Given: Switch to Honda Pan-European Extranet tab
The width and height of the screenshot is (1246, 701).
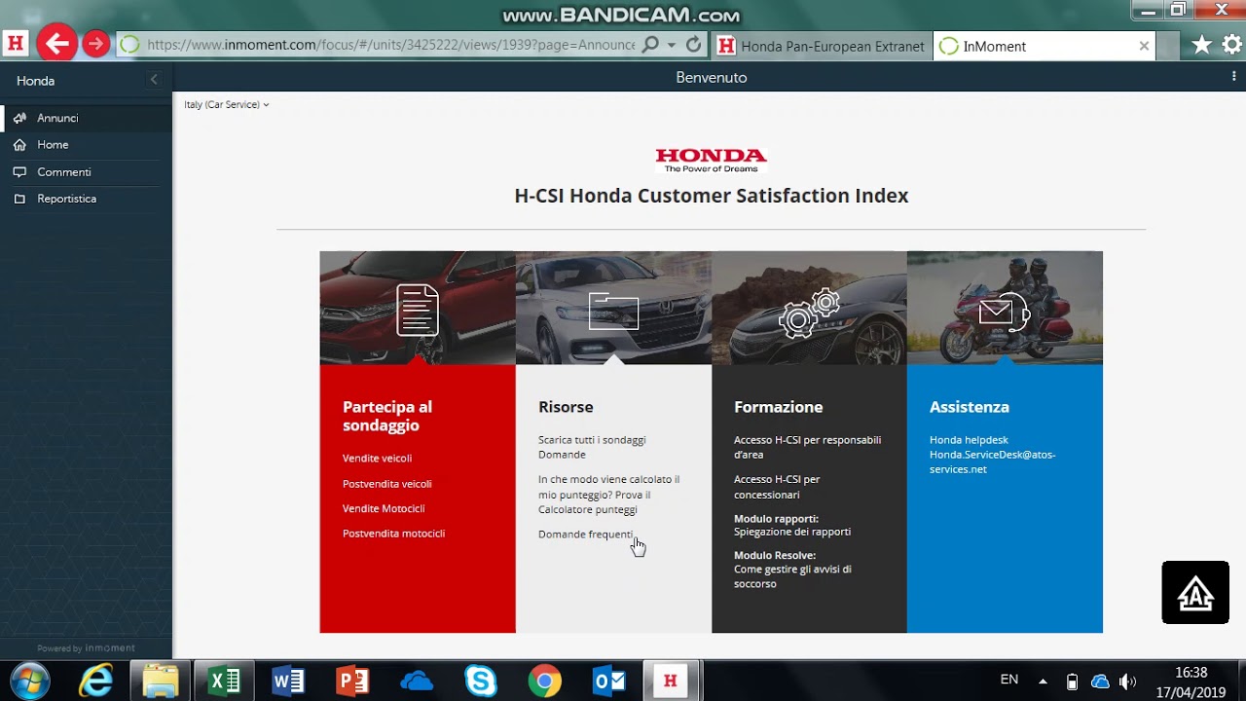Looking at the screenshot, I should [821, 46].
